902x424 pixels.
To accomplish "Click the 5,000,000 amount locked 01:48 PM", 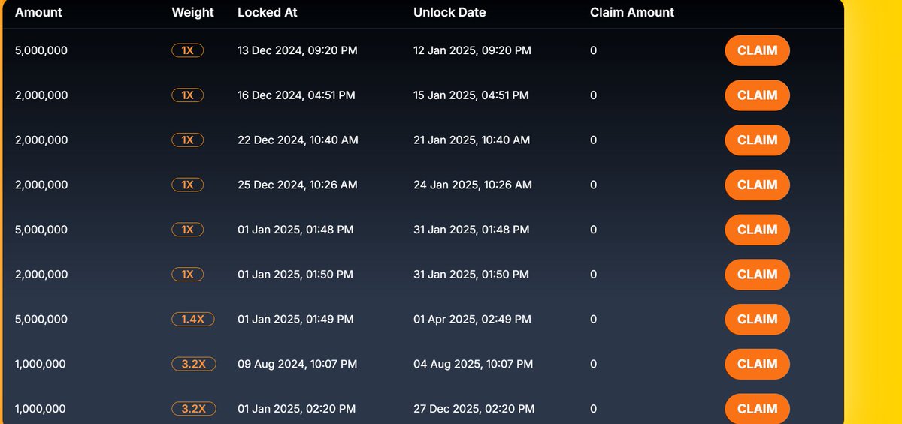I will tap(41, 230).
